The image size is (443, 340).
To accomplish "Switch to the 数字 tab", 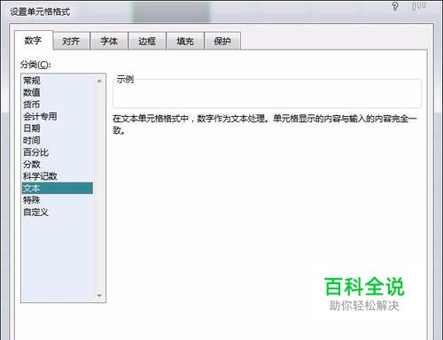I will 34,40.
